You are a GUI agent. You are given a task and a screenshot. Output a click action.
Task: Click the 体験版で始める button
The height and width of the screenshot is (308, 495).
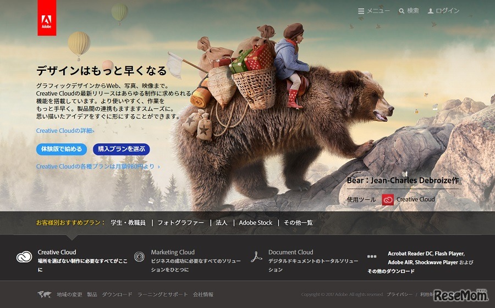62,149
